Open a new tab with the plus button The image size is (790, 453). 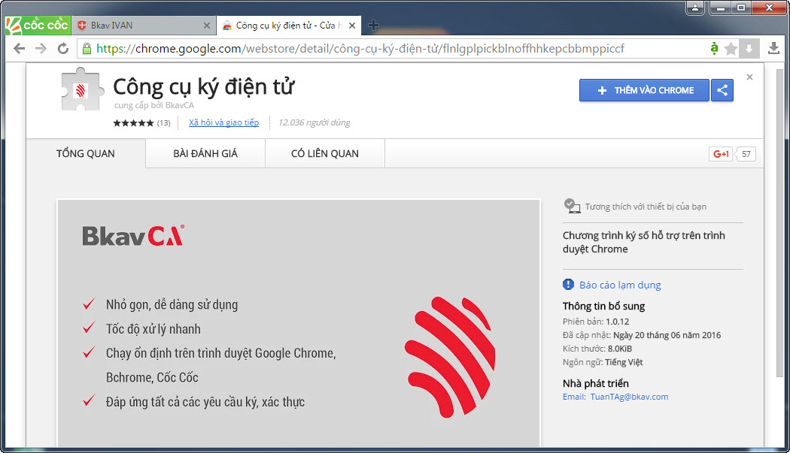(x=373, y=26)
